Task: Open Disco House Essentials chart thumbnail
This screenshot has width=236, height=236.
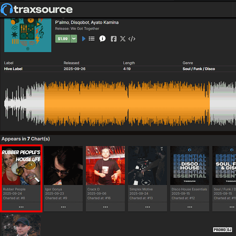Action: coord(190,165)
